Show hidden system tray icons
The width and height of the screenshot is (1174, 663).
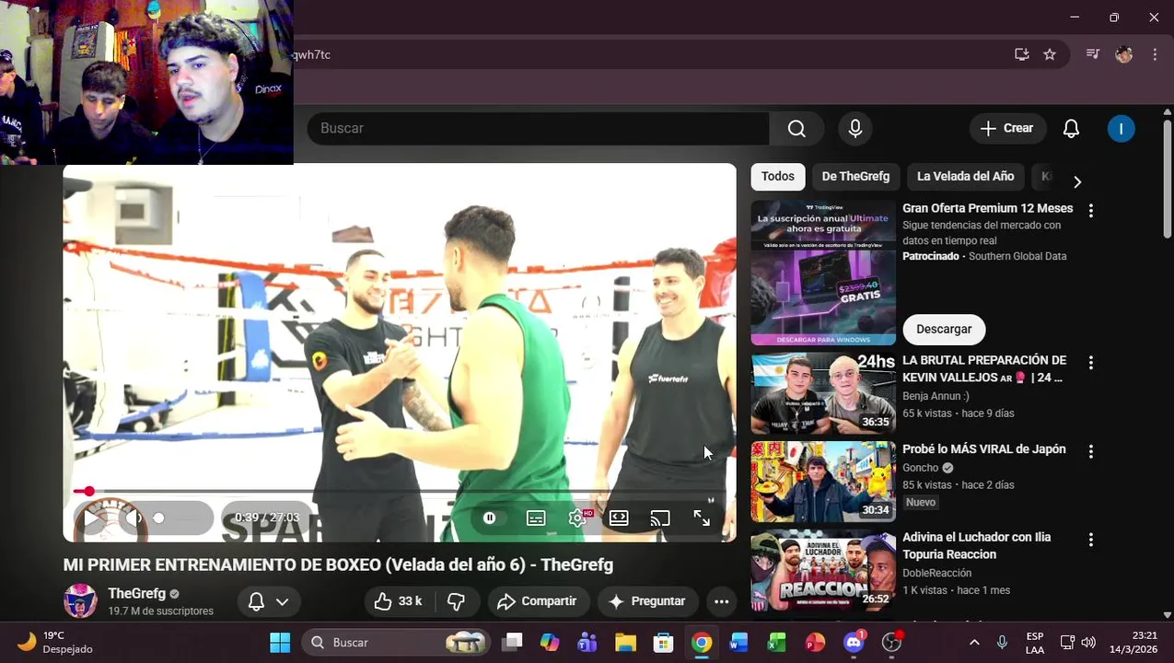(974, 643)
